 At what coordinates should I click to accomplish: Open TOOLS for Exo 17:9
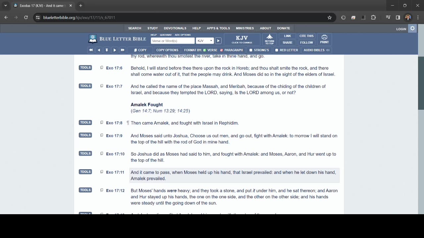click(x=85, y=135)
